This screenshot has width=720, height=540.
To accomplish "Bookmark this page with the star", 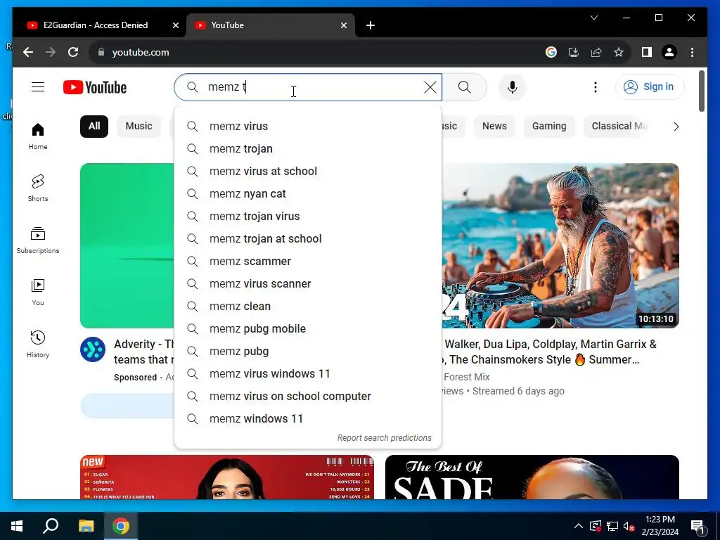I will [x=619, y=52].
